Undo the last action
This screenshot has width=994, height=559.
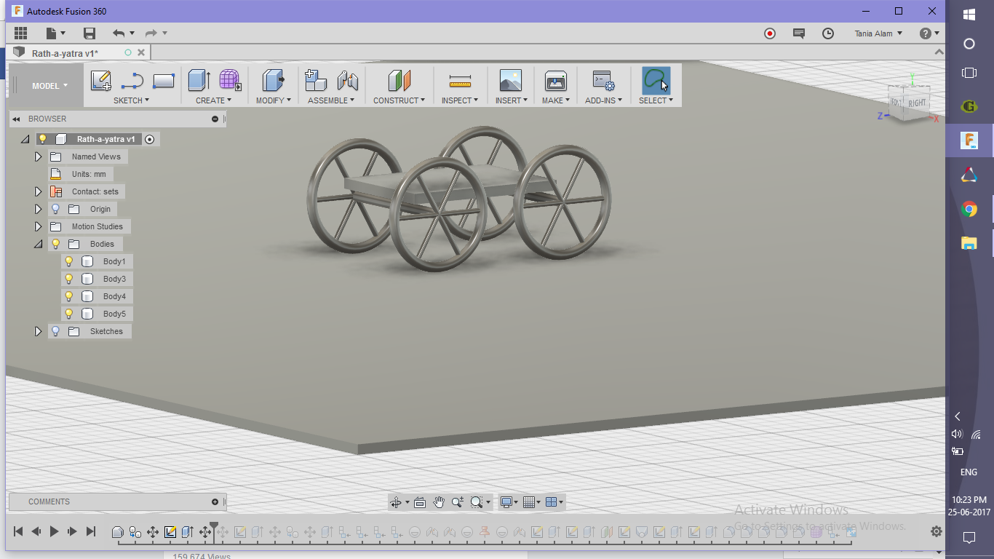tap(119, 33)
